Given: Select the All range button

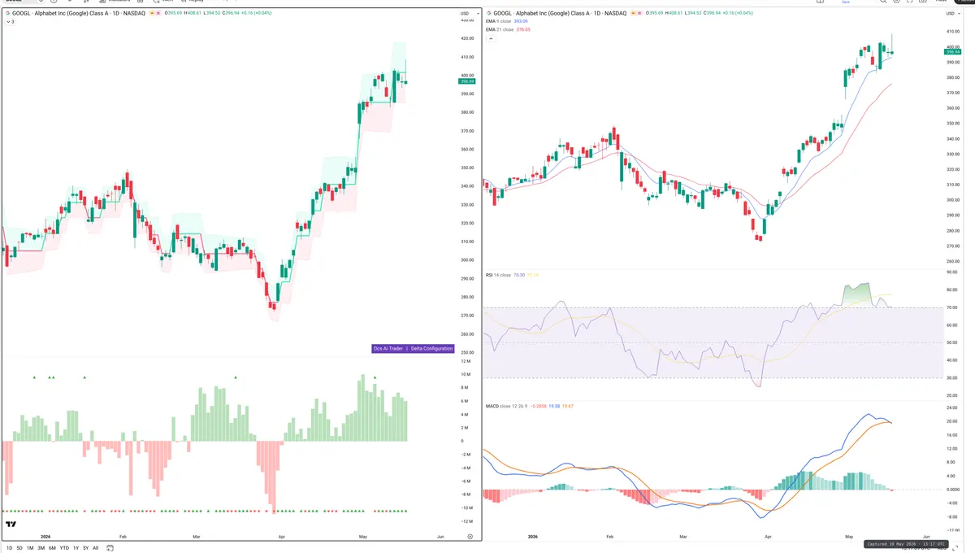Looking at the screenshot, I should tap(95, 548).
